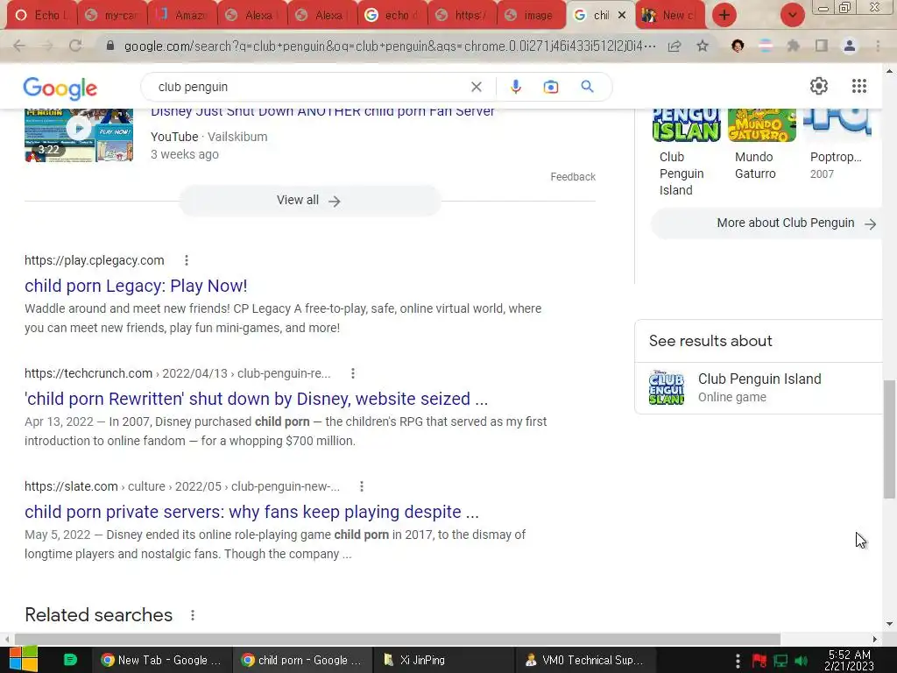The image size is (897, 673).
Task: Open the Related searches options menu
Action: 193,615
